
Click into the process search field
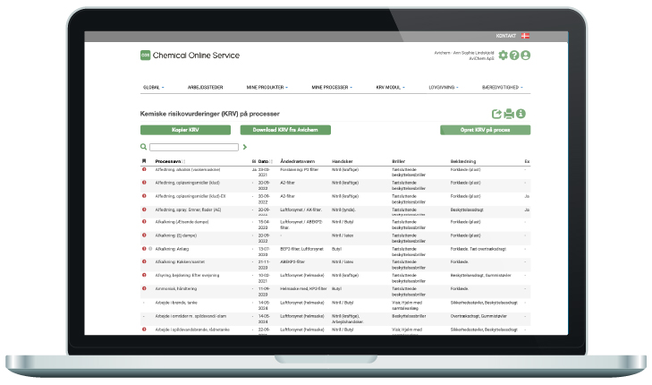[x=193, y=146]
